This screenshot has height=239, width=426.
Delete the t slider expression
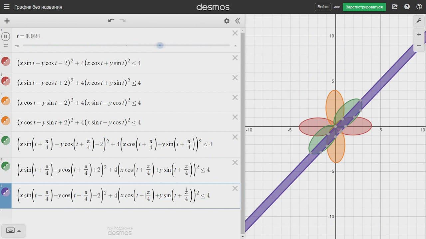tap(235, 33)
